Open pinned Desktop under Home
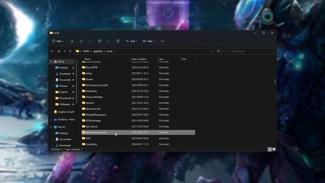Viewport: 325px width, 183px height. [63, 68]
